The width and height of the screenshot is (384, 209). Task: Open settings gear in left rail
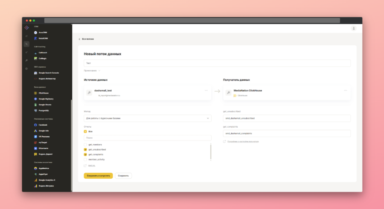pos(27,69)
